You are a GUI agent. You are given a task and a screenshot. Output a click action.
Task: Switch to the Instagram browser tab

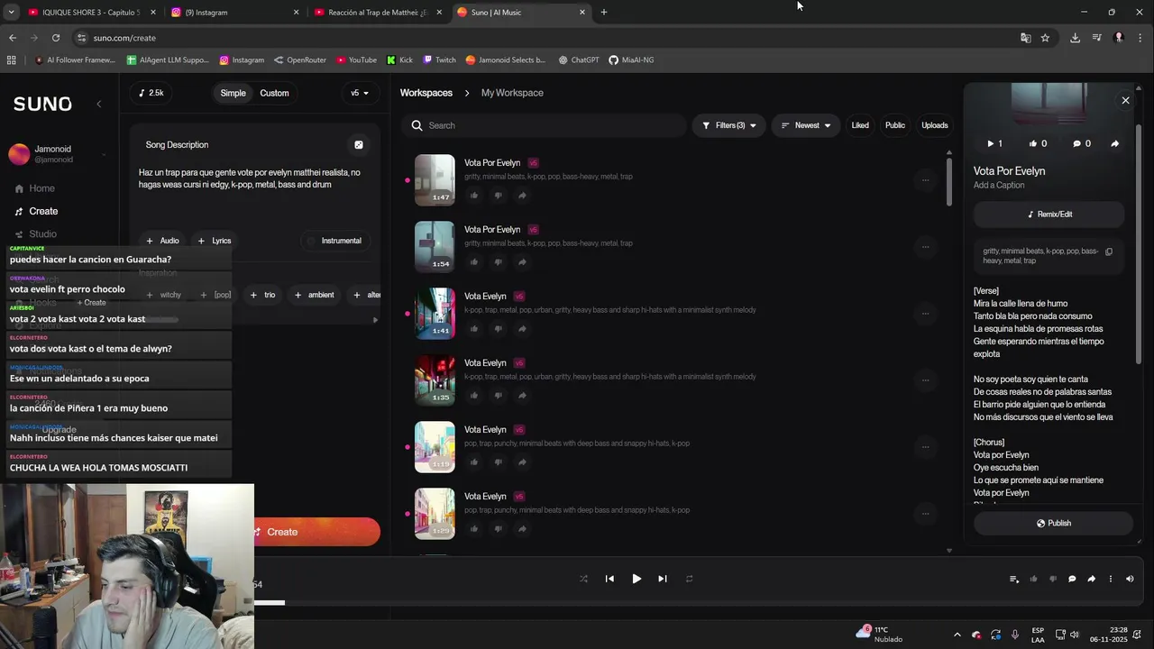pos(234,13)
